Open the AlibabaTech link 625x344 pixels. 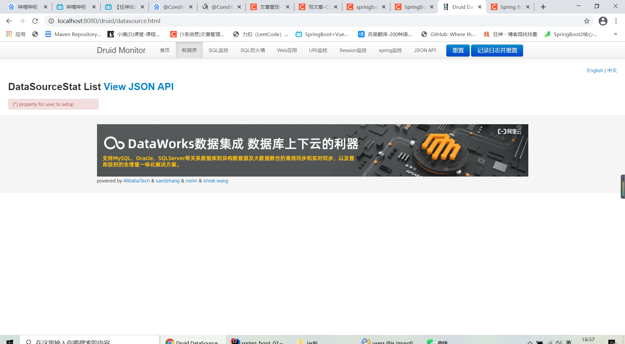pos(136,181)
